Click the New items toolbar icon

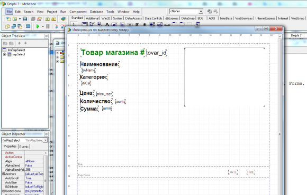coord(8,19)
